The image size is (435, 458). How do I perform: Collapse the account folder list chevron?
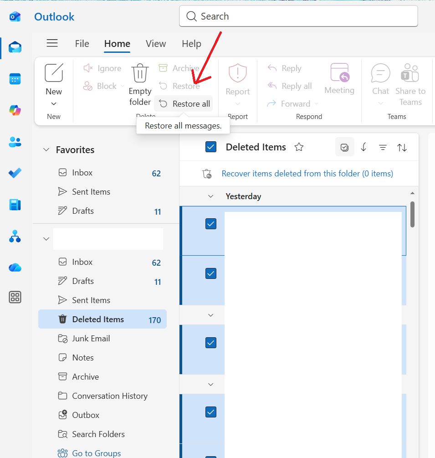[x=46, y=239]
